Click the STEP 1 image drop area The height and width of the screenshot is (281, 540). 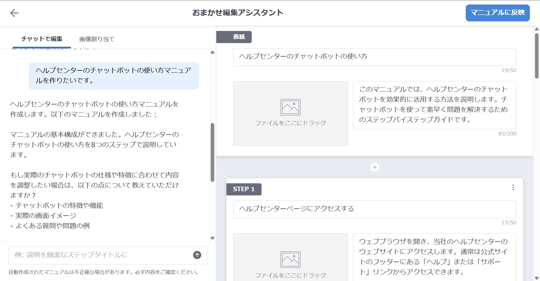click(x=291, y=257)
